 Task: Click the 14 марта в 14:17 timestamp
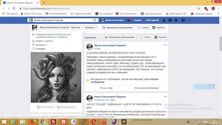click(x=102, y=100)
